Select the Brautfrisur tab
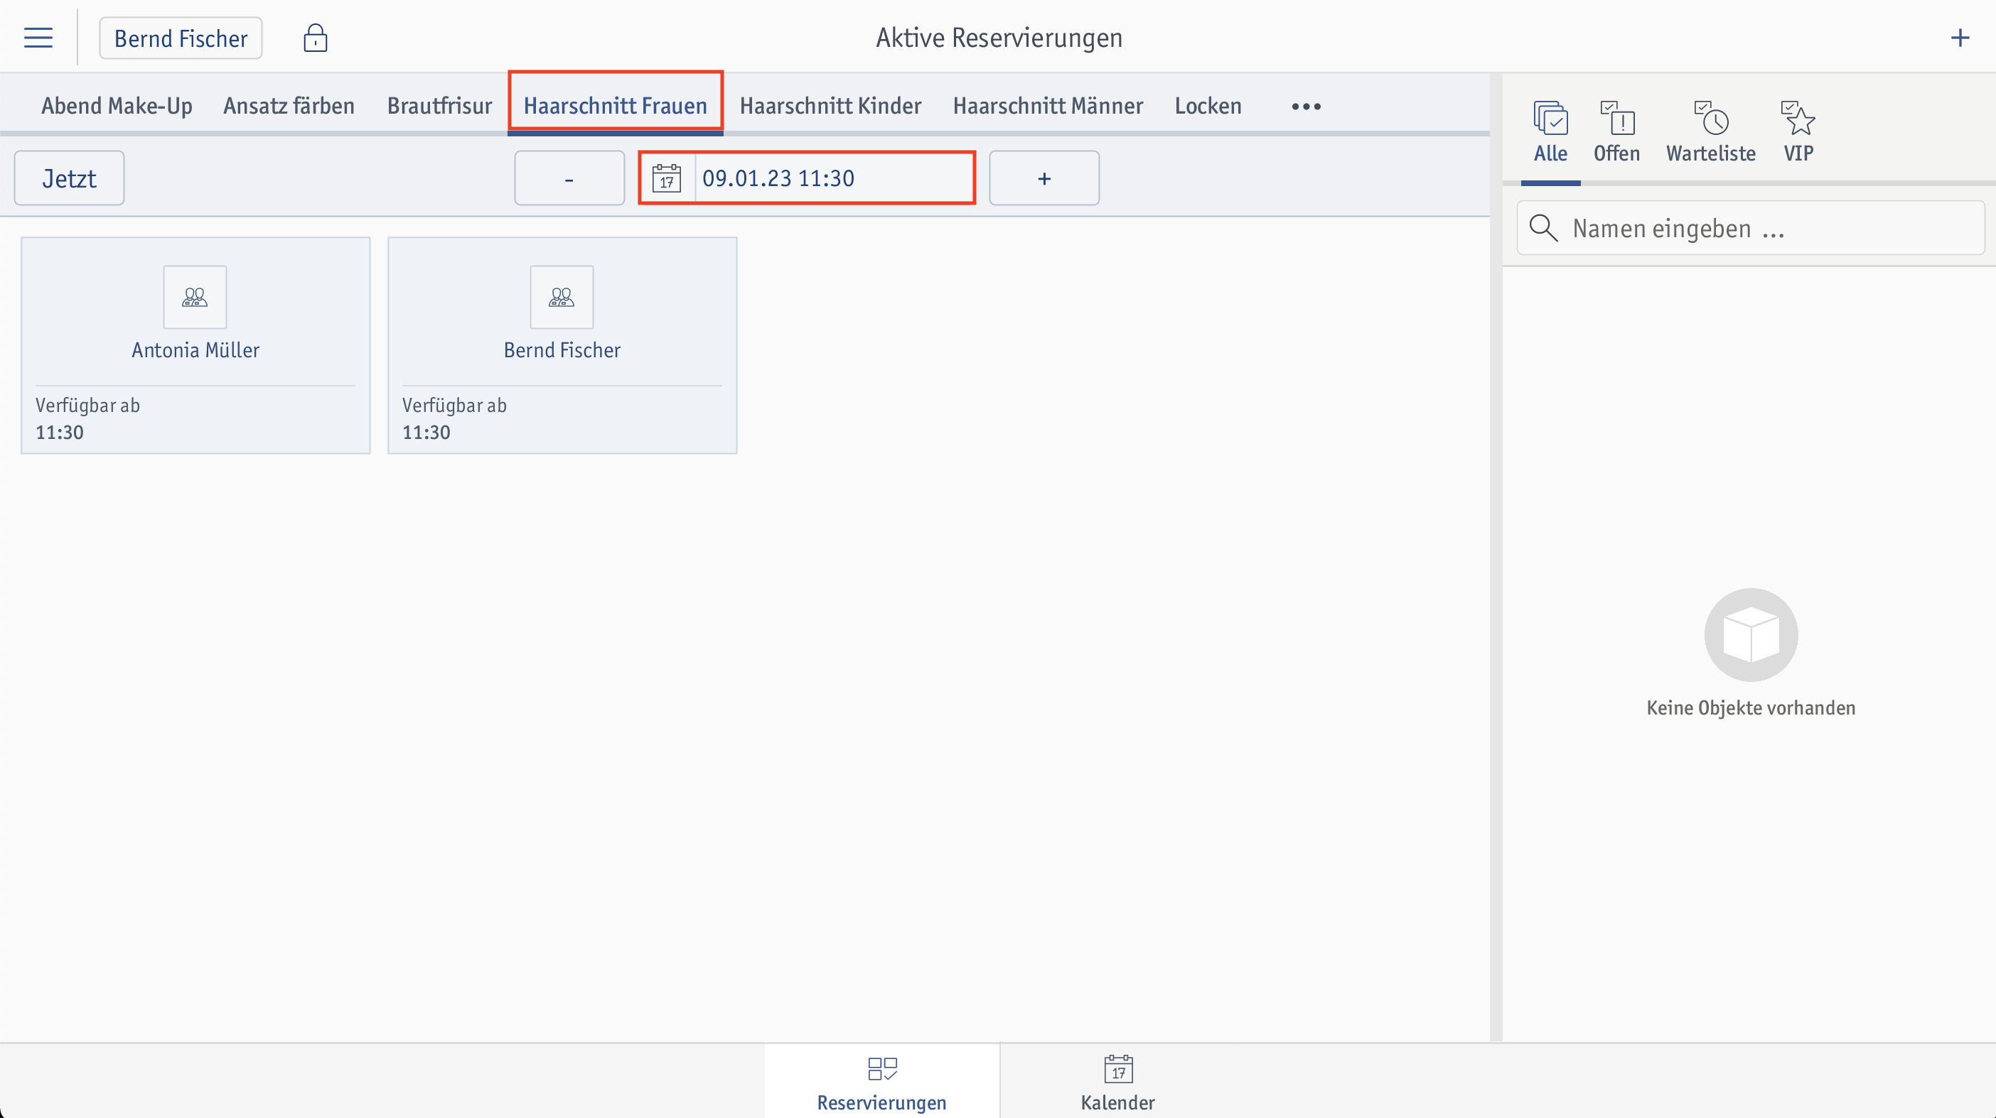This screenshot has height=1118, width=1996. 439,105
